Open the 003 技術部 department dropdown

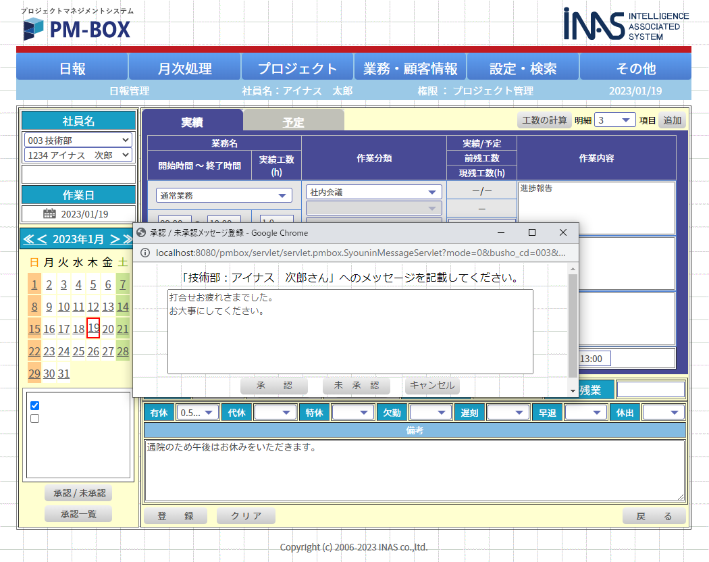(x=78, y=140)
